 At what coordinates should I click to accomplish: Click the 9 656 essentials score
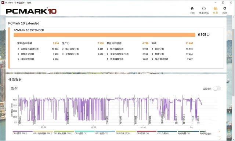pyautogui.click(x=56, y=43)
